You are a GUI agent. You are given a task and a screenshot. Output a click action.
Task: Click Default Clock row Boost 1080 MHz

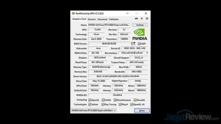coord(141,90)
